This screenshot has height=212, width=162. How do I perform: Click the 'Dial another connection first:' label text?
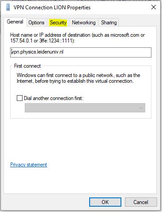[x=53, y=98]
